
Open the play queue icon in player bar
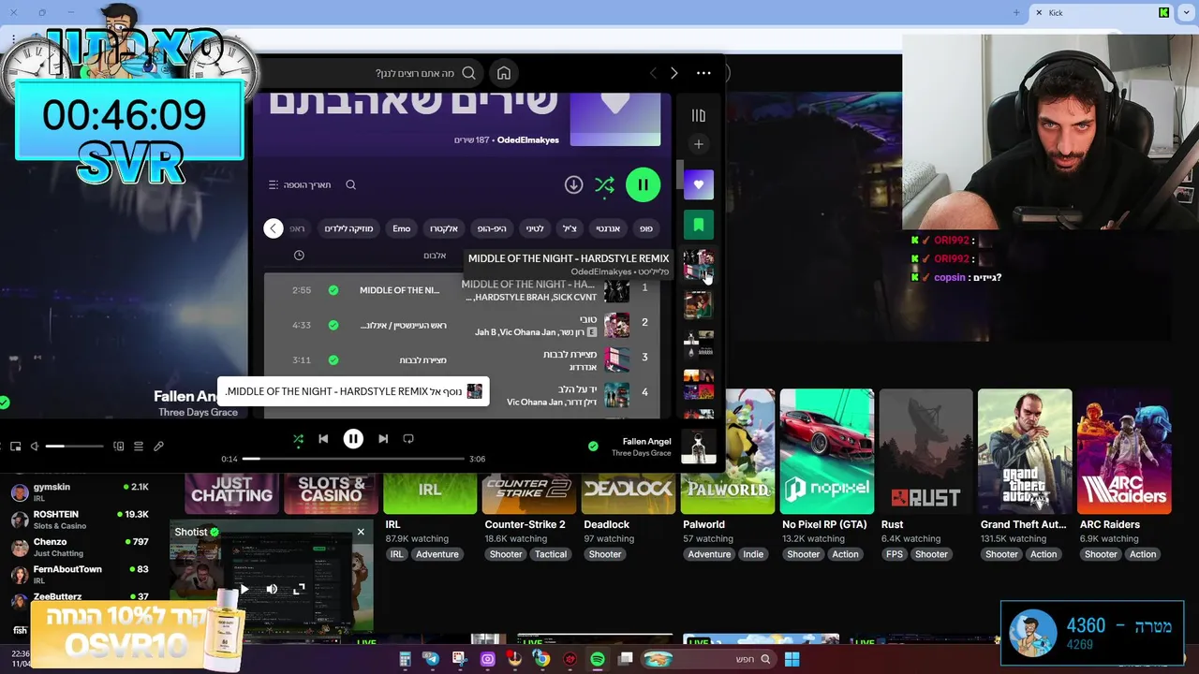(139, 447)
